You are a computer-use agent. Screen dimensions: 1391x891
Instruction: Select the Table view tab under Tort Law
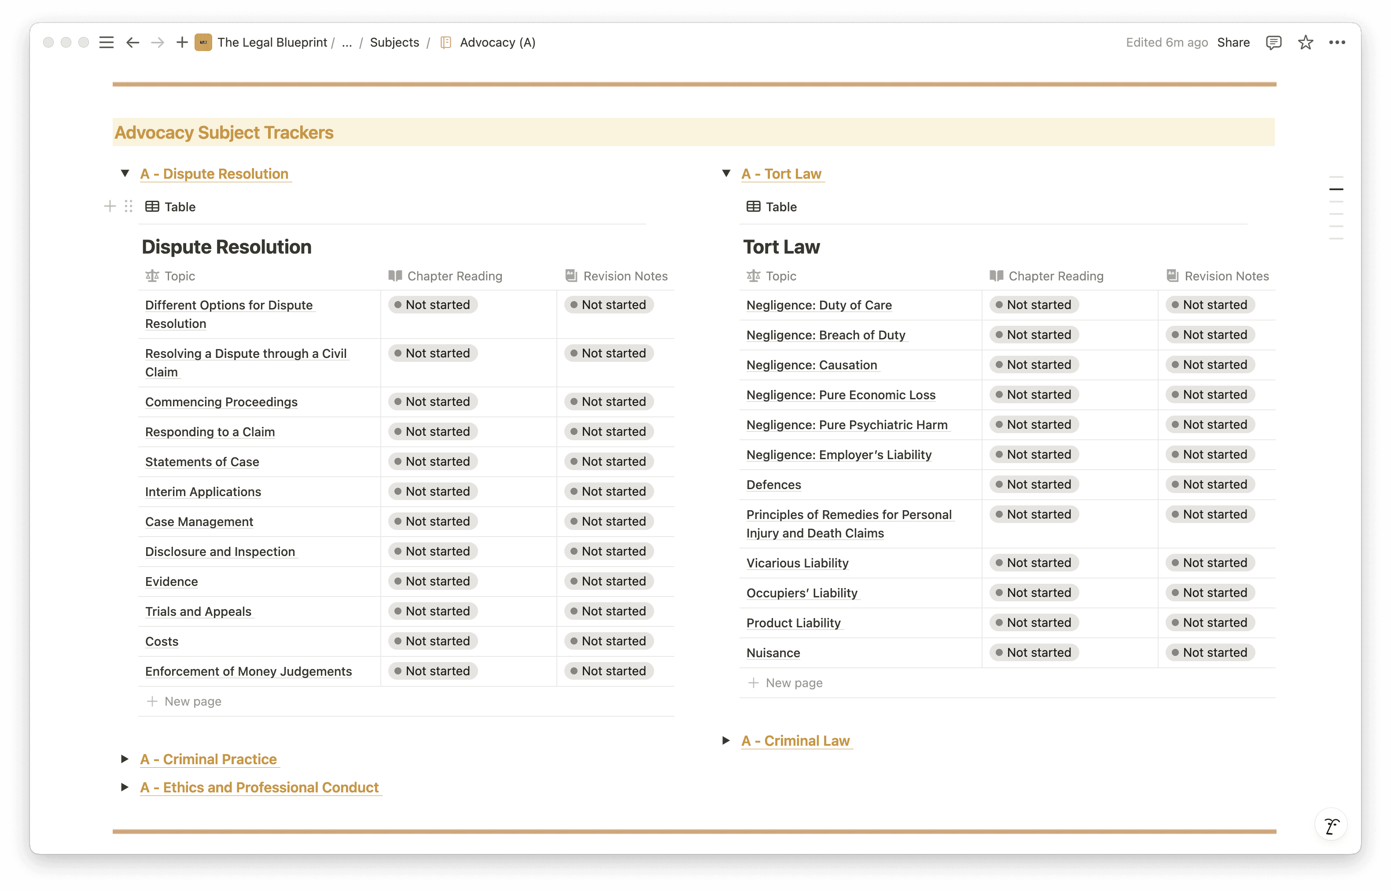(x=772, y=206)
